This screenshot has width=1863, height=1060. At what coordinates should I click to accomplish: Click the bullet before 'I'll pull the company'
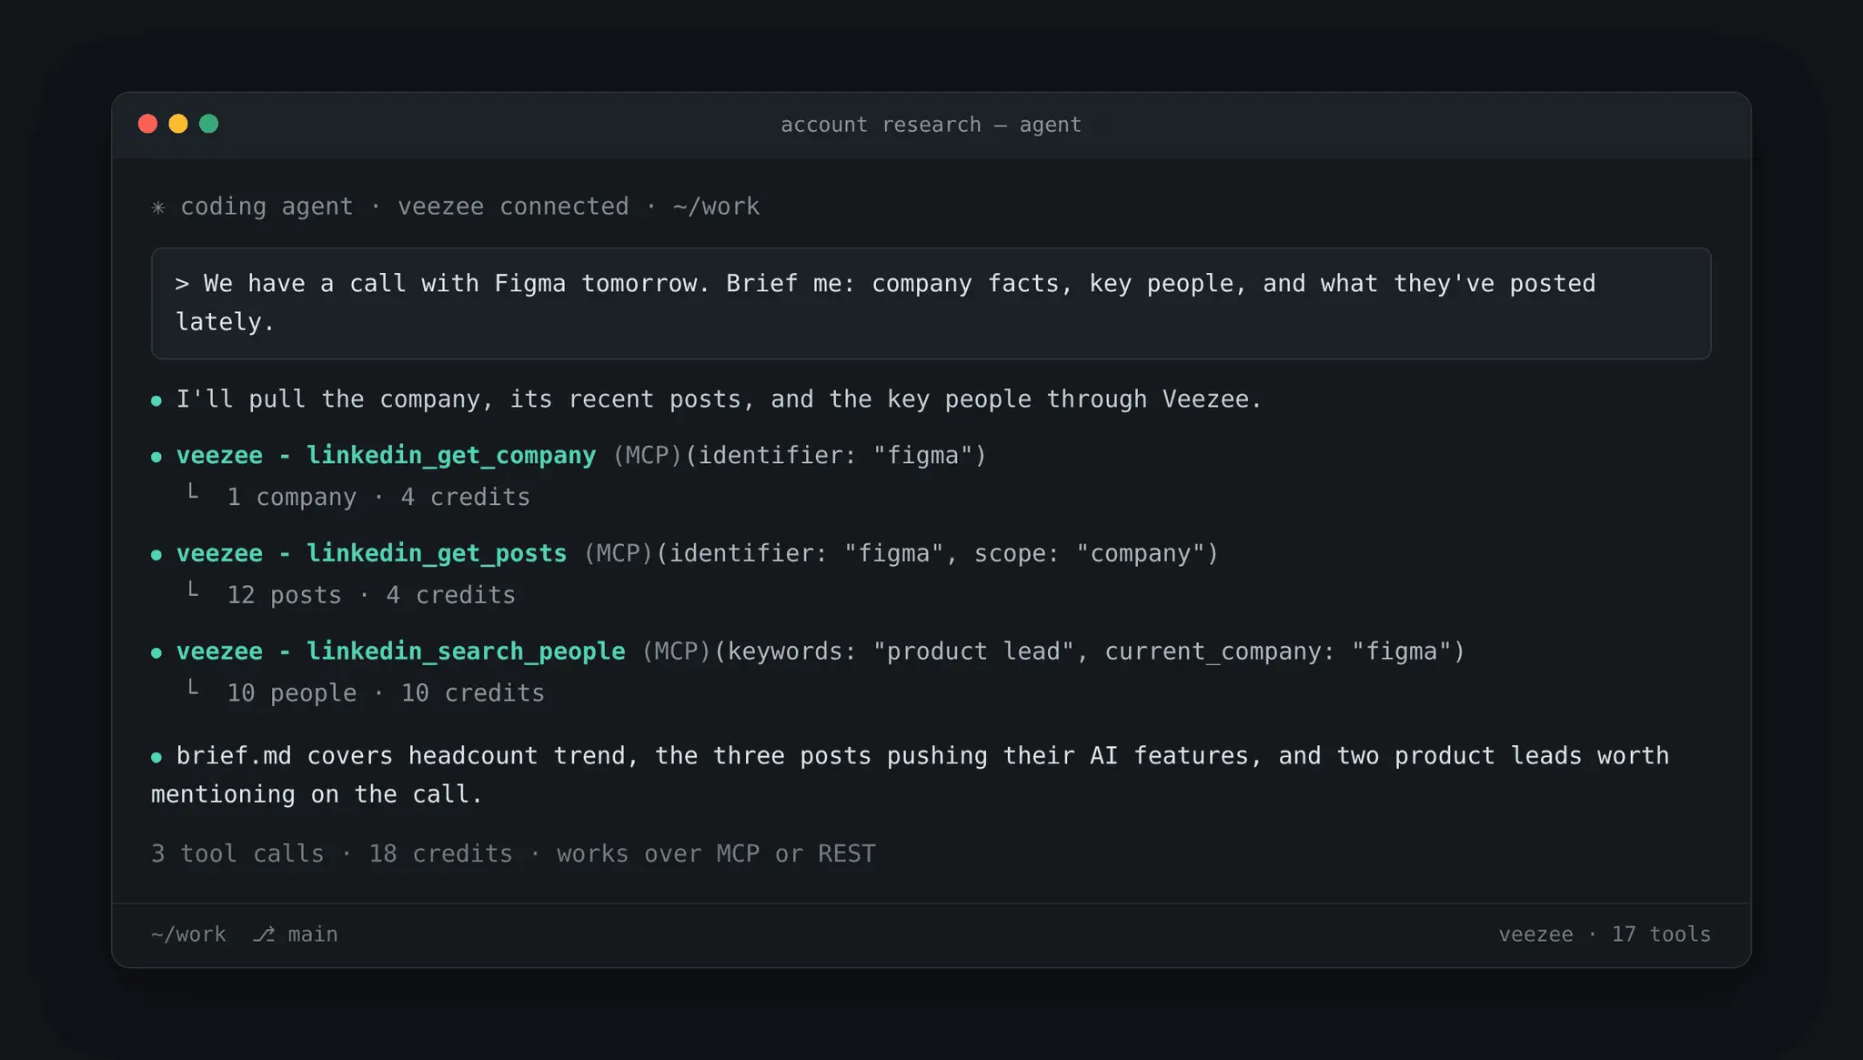point(156,400)
